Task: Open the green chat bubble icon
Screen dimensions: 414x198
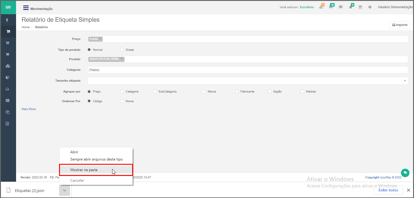Action: [x=405, y=173]
